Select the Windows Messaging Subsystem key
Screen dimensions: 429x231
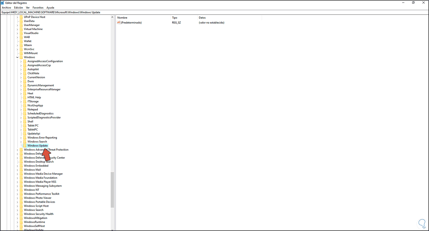[x=43, y=186]
